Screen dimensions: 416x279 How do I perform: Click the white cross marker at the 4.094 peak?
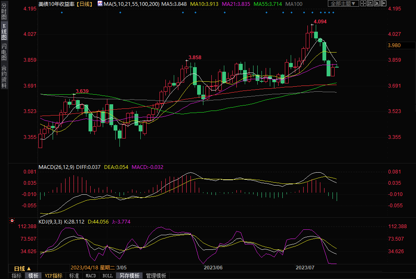click(312, 25)
